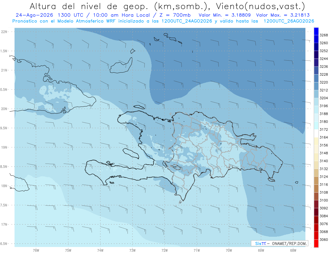This screenshot has height=254, width=329.
Task: Click the "Pronóstico con el Modelo Atmosférico WRF" line
Action: tap(66, 21)
